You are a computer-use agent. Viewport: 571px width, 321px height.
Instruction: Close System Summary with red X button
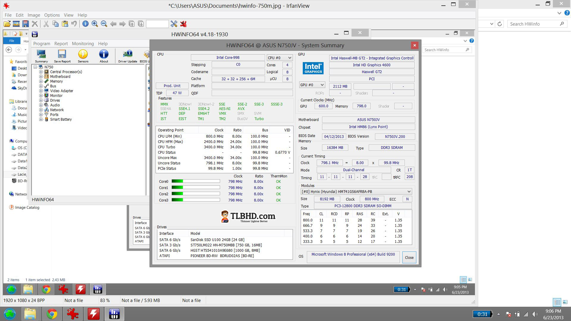click(415, 45)
